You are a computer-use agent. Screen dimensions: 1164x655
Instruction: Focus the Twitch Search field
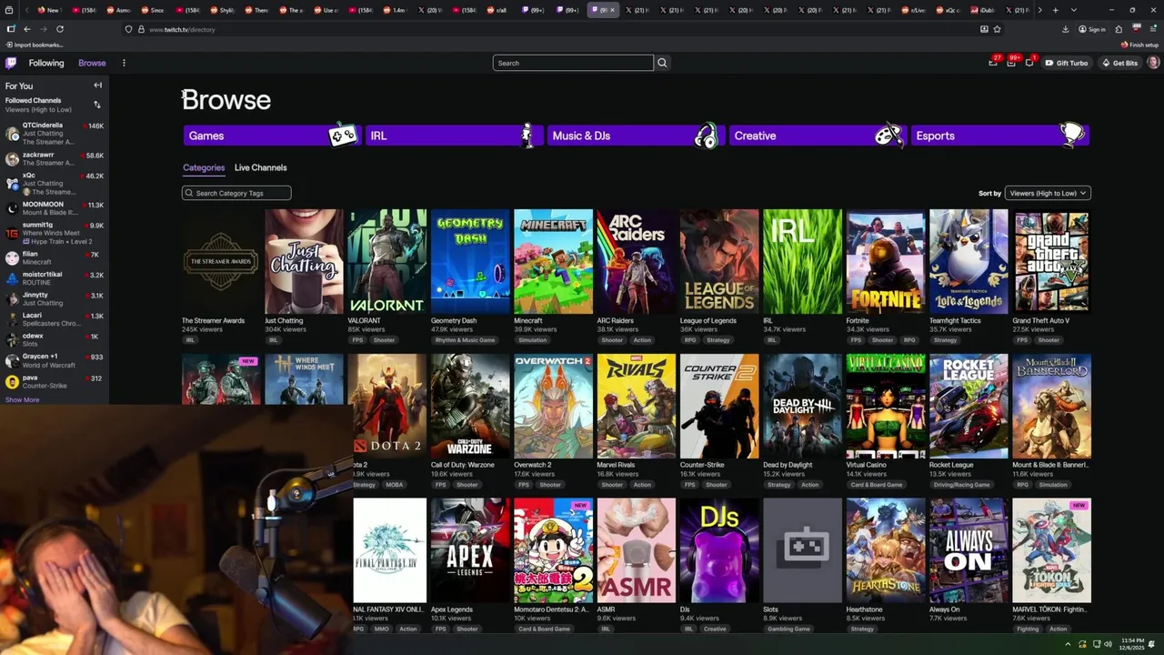coord(573,63)
